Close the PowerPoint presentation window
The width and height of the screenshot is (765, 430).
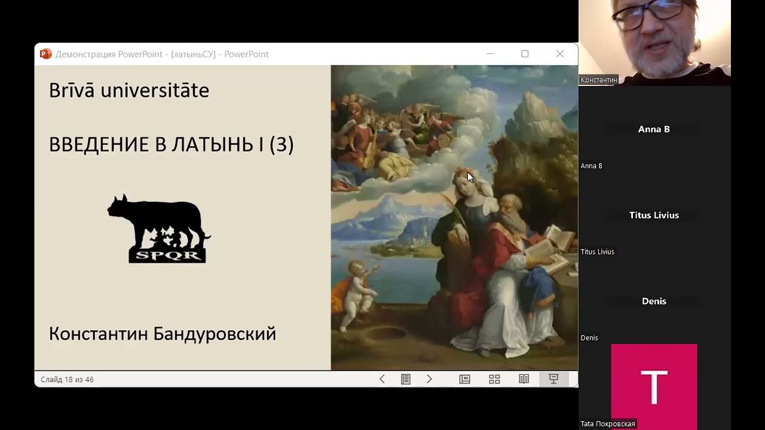pos(560,54)
